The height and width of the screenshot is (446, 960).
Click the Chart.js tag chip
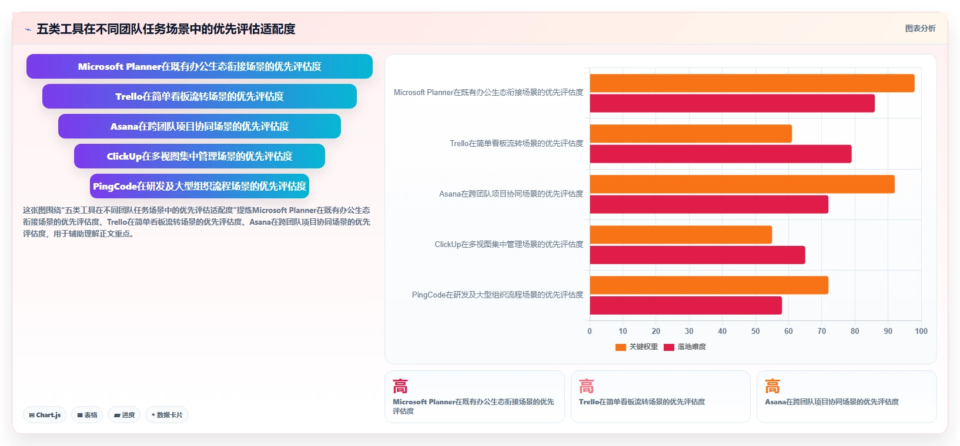pyautogui.click(x=45, y=415)
